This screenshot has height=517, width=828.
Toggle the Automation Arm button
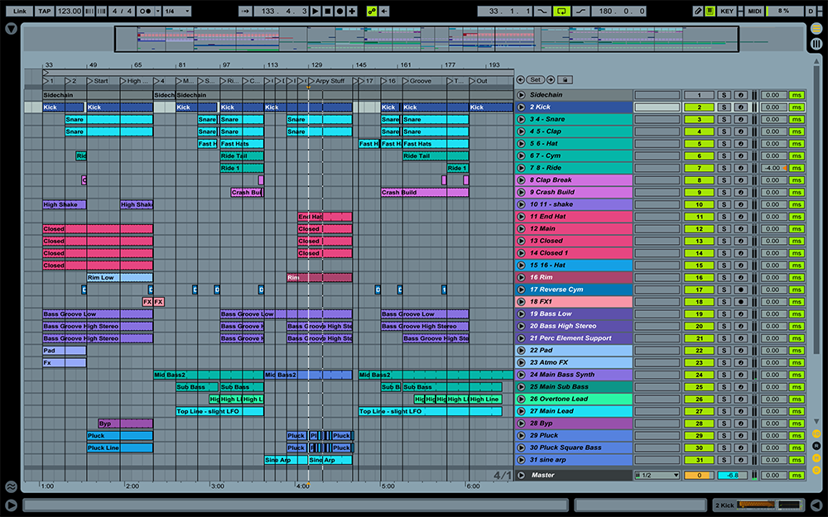coord(372,11)
